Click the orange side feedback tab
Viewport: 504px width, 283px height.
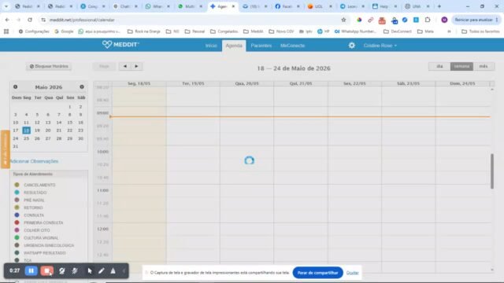[6, 149]
